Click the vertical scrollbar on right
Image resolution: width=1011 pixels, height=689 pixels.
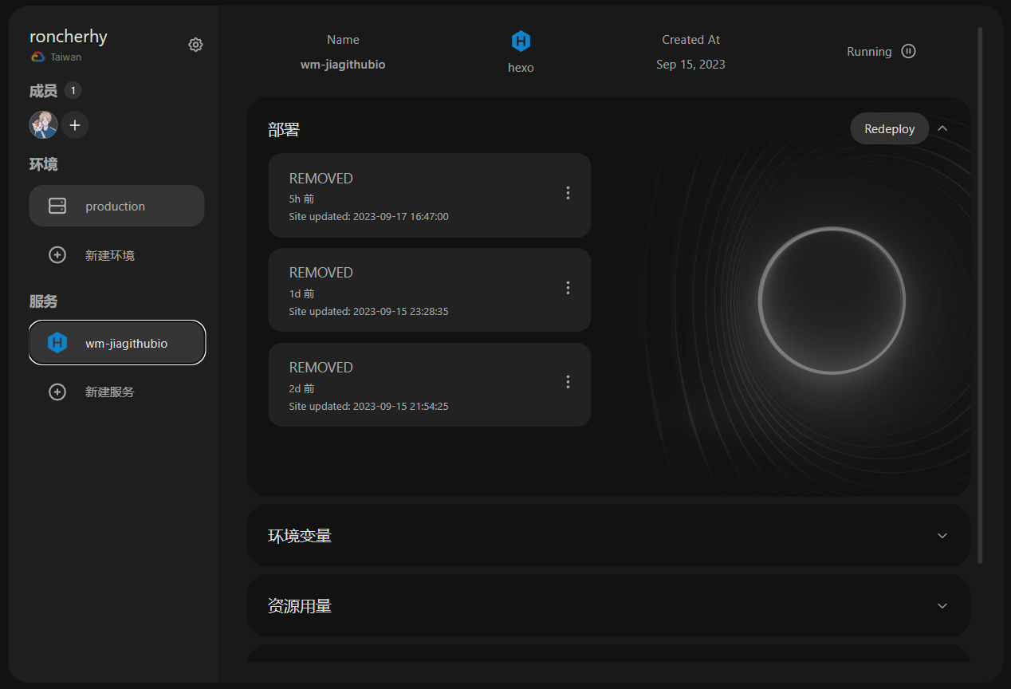pyautogui.click(x=980, y=295)
